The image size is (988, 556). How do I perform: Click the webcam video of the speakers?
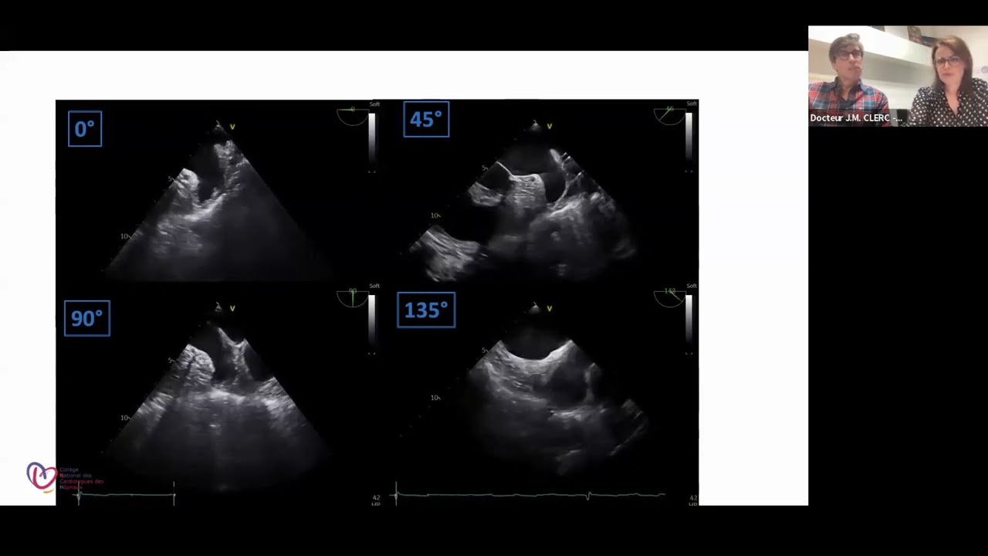click(x=898, y=76)
